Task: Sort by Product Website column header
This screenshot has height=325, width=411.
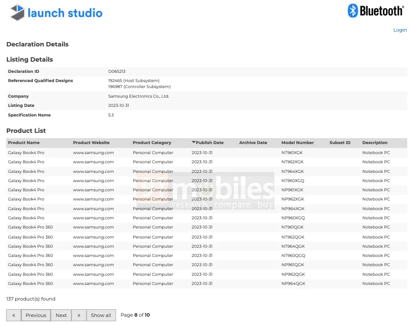Action: click(91, 143)
